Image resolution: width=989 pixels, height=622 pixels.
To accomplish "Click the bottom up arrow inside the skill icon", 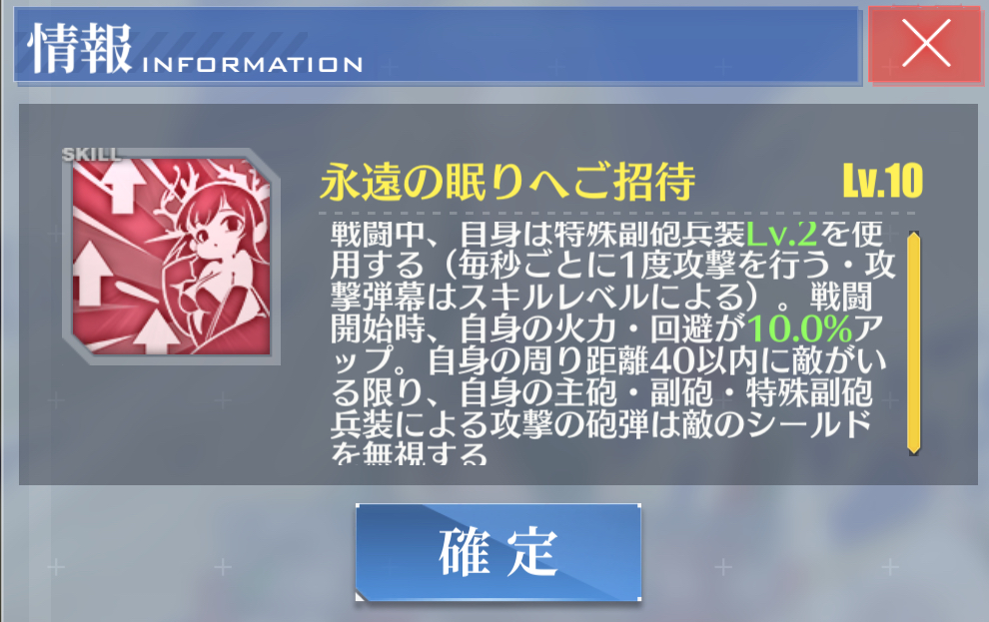I will coord(156,332).
